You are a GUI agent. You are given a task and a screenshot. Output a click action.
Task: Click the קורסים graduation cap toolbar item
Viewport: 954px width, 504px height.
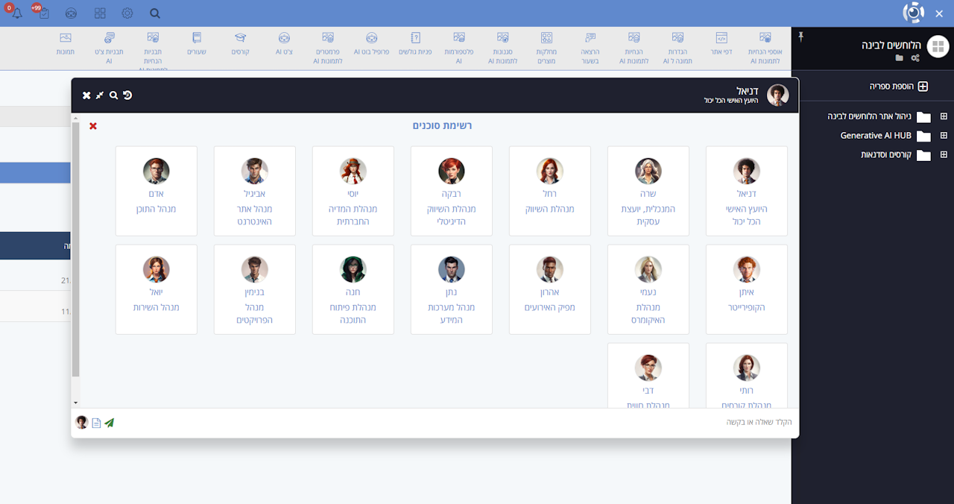point(240,44)
